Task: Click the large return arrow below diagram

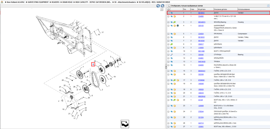Action: [125, 124]
